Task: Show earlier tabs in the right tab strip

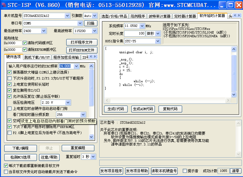Action: pyautogui.click(x=235, y=15)
